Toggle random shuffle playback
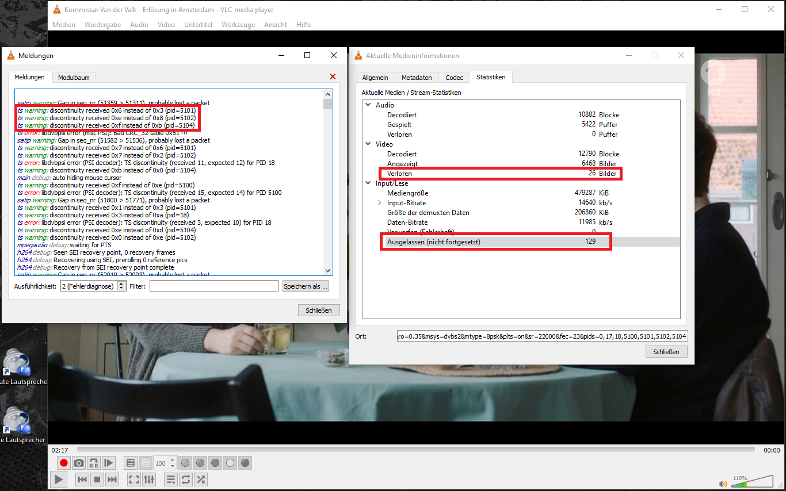 pos(201,480)
